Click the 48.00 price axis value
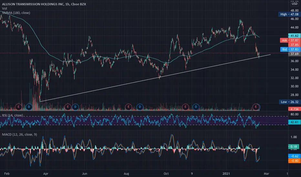The height and width of the screenshot is (177, 301). pyautogui.click(x=295, y=11)
